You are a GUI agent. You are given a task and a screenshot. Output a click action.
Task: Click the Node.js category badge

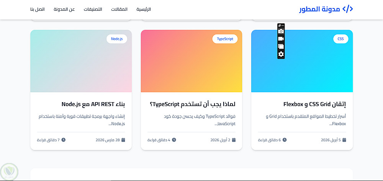point(117,39)
